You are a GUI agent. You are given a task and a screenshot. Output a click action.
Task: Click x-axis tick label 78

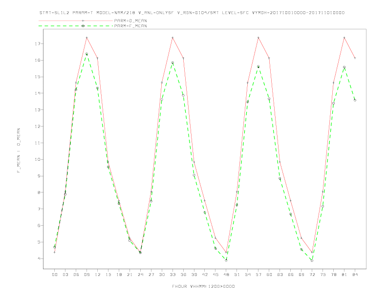[x=333, y=275]
